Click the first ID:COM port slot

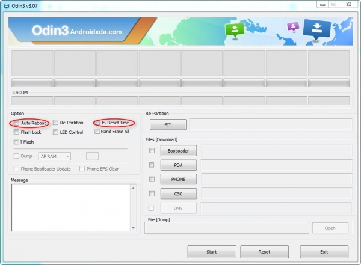[32, 101]
